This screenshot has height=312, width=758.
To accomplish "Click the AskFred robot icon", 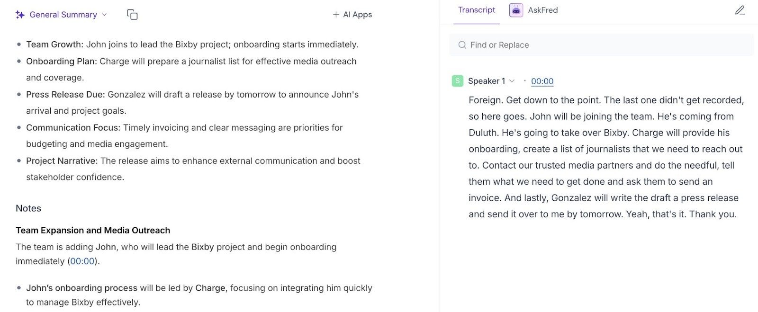I will pos(516,10).
